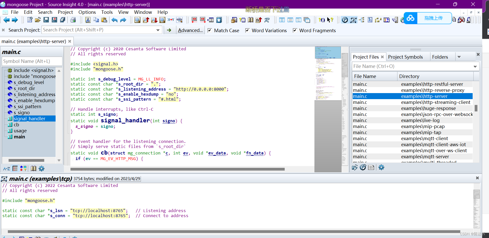Close the Search Project bar

pyautogui.click(x=3, y=30)
